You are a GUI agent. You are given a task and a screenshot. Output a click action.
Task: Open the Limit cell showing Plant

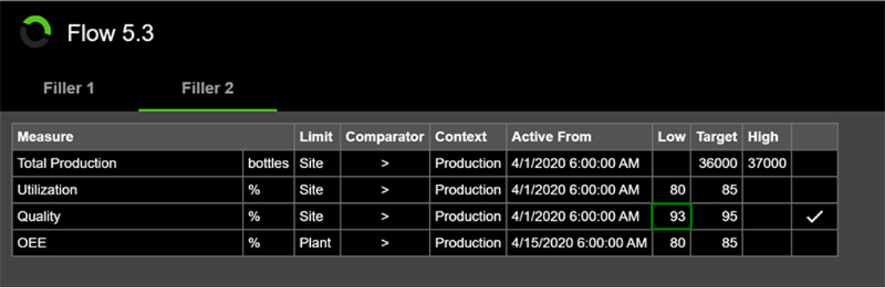(x=317, y=243)
